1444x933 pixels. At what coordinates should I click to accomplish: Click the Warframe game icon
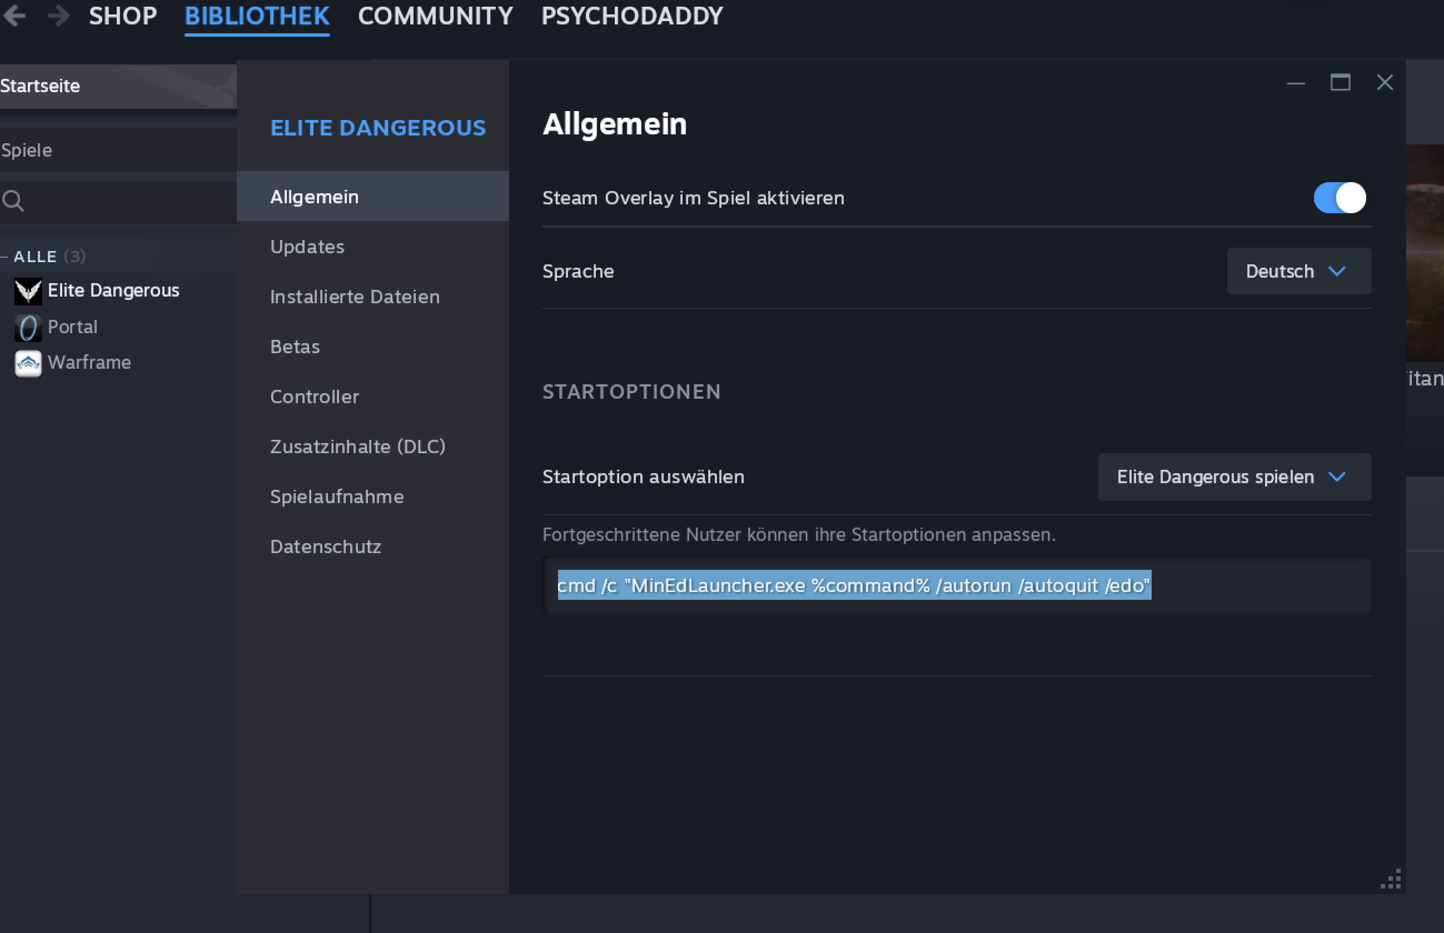click(x=28, y=364)
